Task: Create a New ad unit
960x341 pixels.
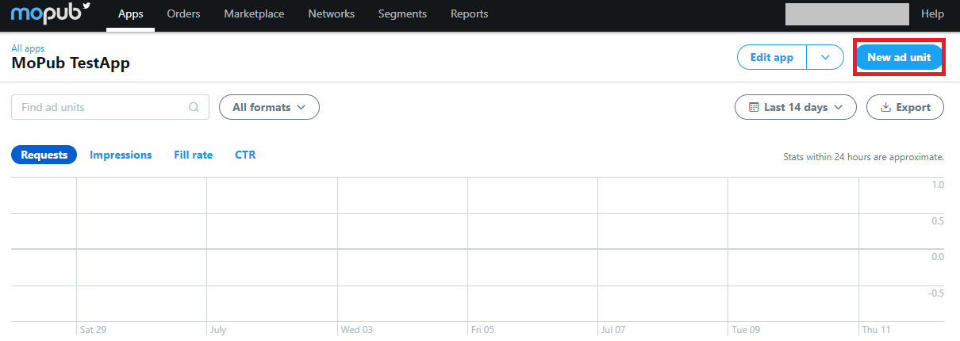Action: click(x=899, y=58)
